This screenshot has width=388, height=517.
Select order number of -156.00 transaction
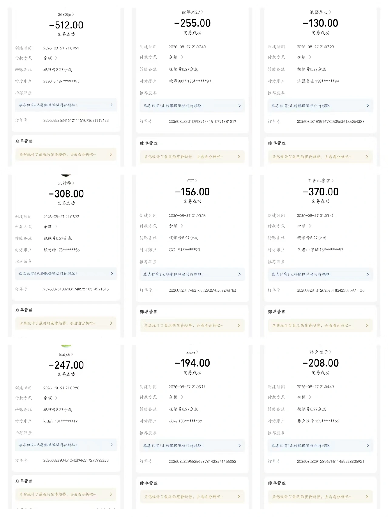202,290
